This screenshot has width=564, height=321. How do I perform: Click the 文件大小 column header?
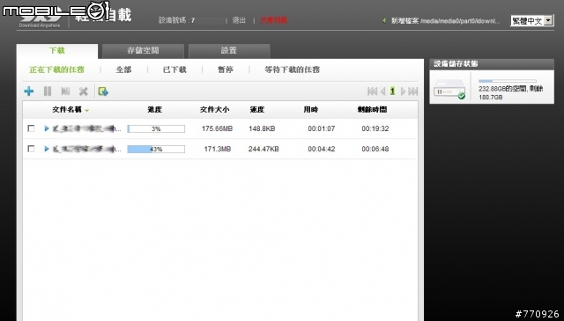pos(215,110)
